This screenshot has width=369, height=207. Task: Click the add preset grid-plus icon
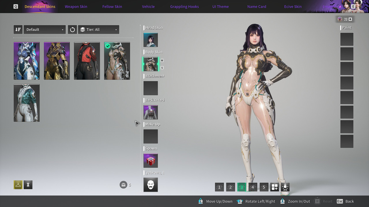275,187
